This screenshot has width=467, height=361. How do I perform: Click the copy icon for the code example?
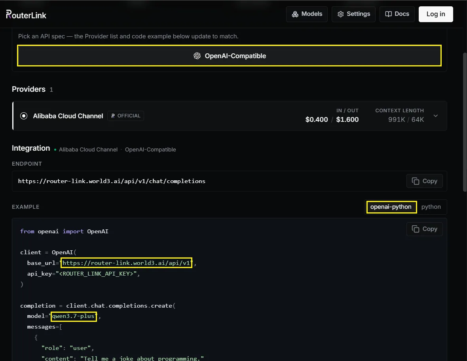[x=415, y=229]
